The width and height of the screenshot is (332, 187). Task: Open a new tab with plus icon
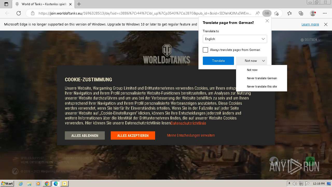(79, 4)
